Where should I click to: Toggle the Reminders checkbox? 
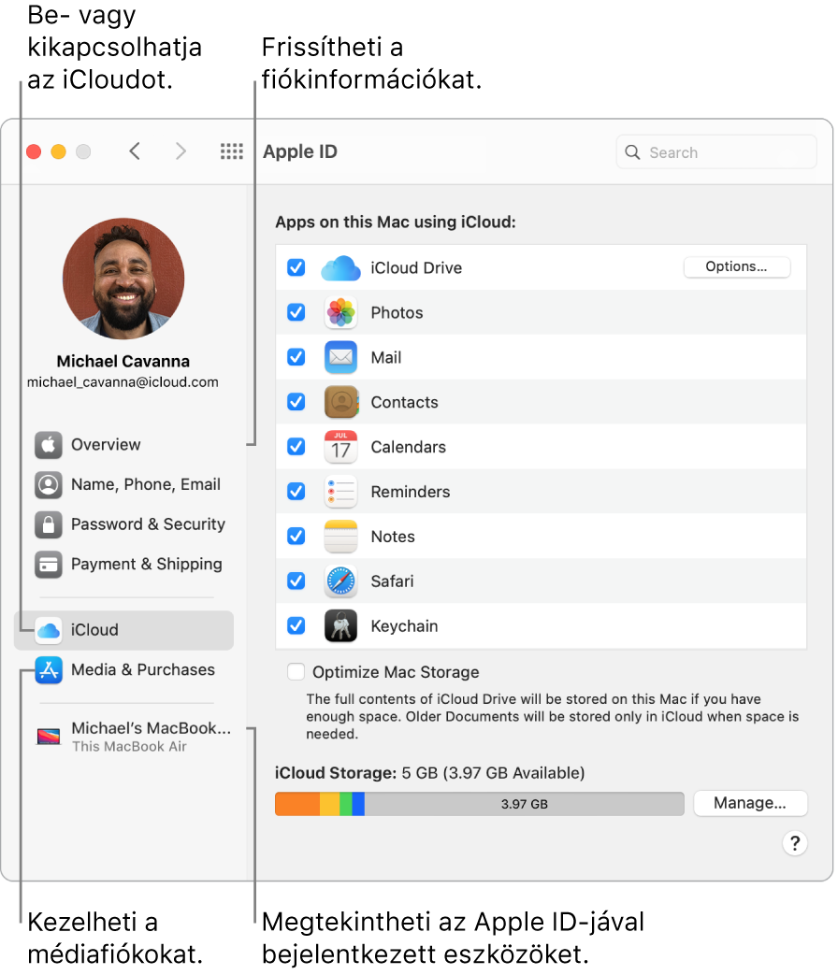pos(296,491)
